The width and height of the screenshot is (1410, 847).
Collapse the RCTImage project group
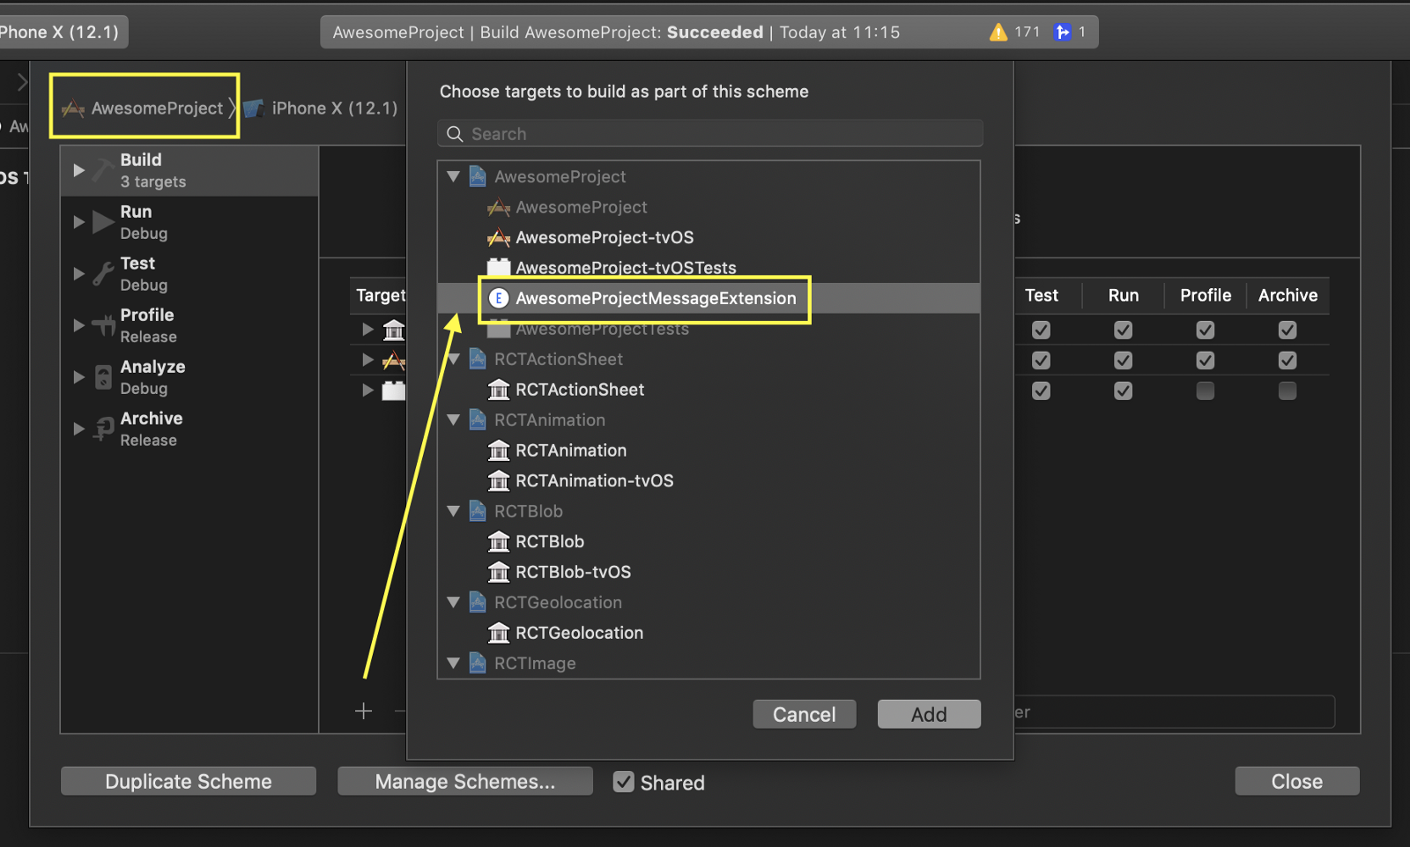454,664
